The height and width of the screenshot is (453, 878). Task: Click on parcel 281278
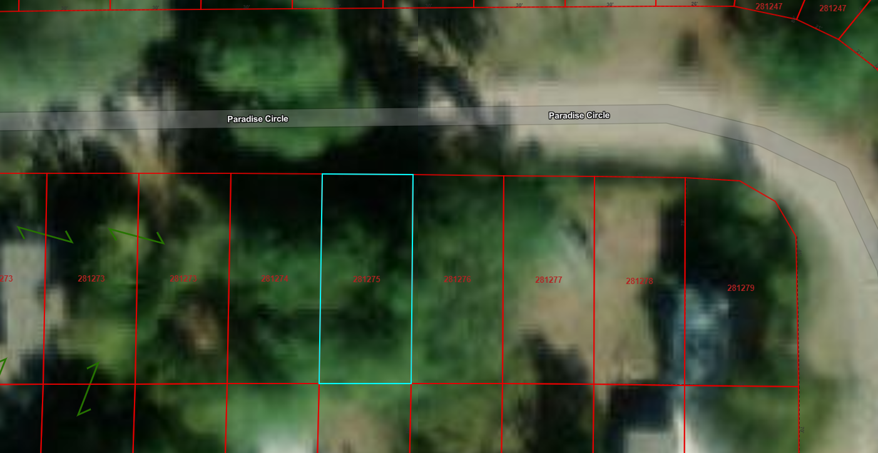[x=639, y=281]
